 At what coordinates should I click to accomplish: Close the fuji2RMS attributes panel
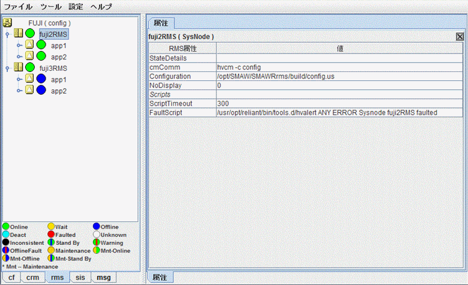click(x=460, y=37)
